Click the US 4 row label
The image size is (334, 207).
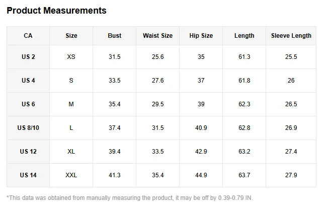point(28,81)
